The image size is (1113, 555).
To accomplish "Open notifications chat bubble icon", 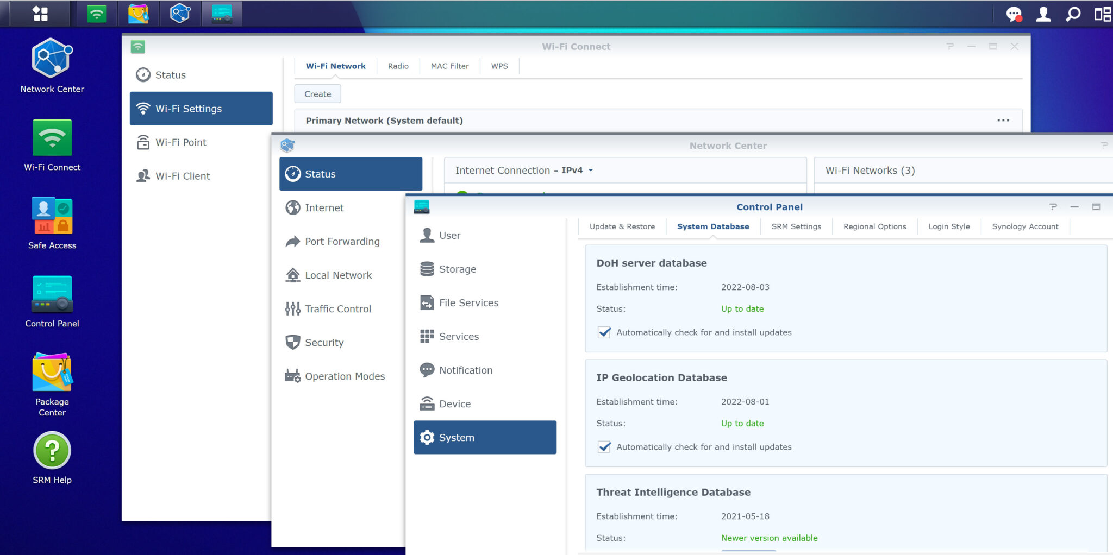I will (1014, 14).
